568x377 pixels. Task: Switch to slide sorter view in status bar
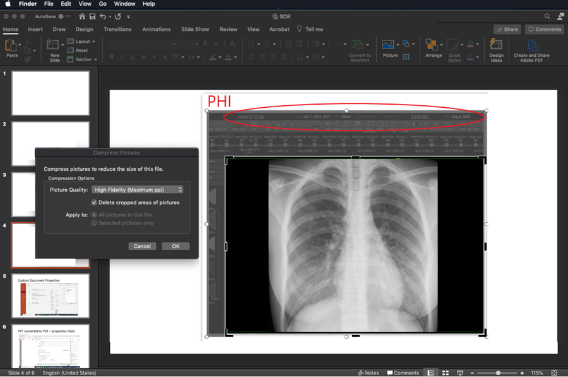pos(446,373)
